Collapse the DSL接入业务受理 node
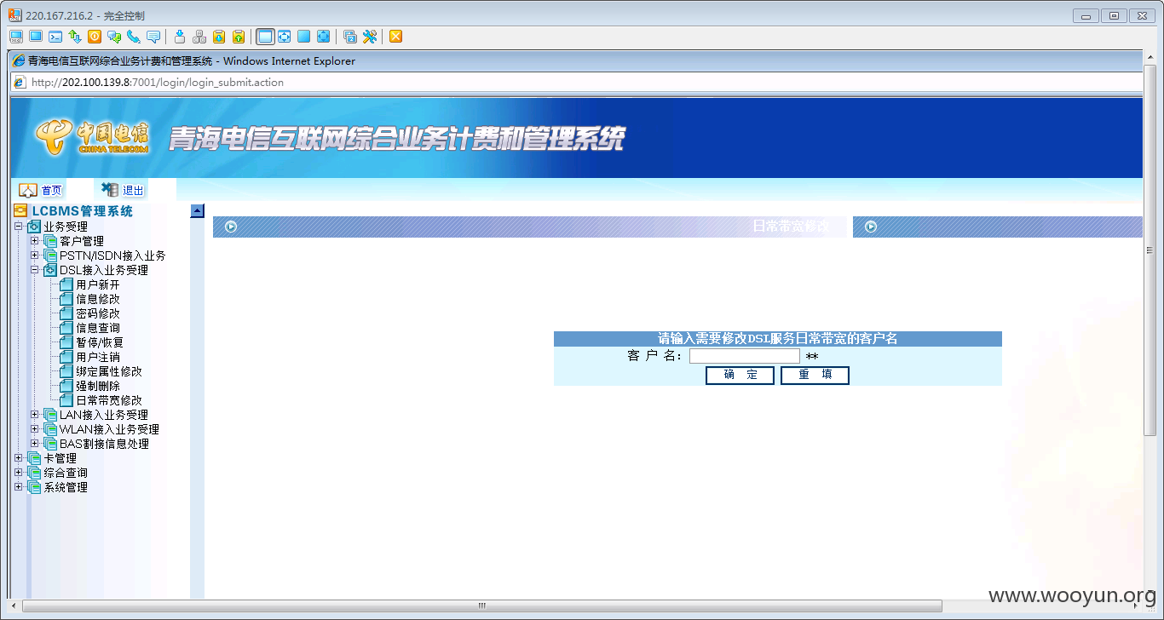The height and width of the screenshot is (620, 1164). tap(35, 270)
